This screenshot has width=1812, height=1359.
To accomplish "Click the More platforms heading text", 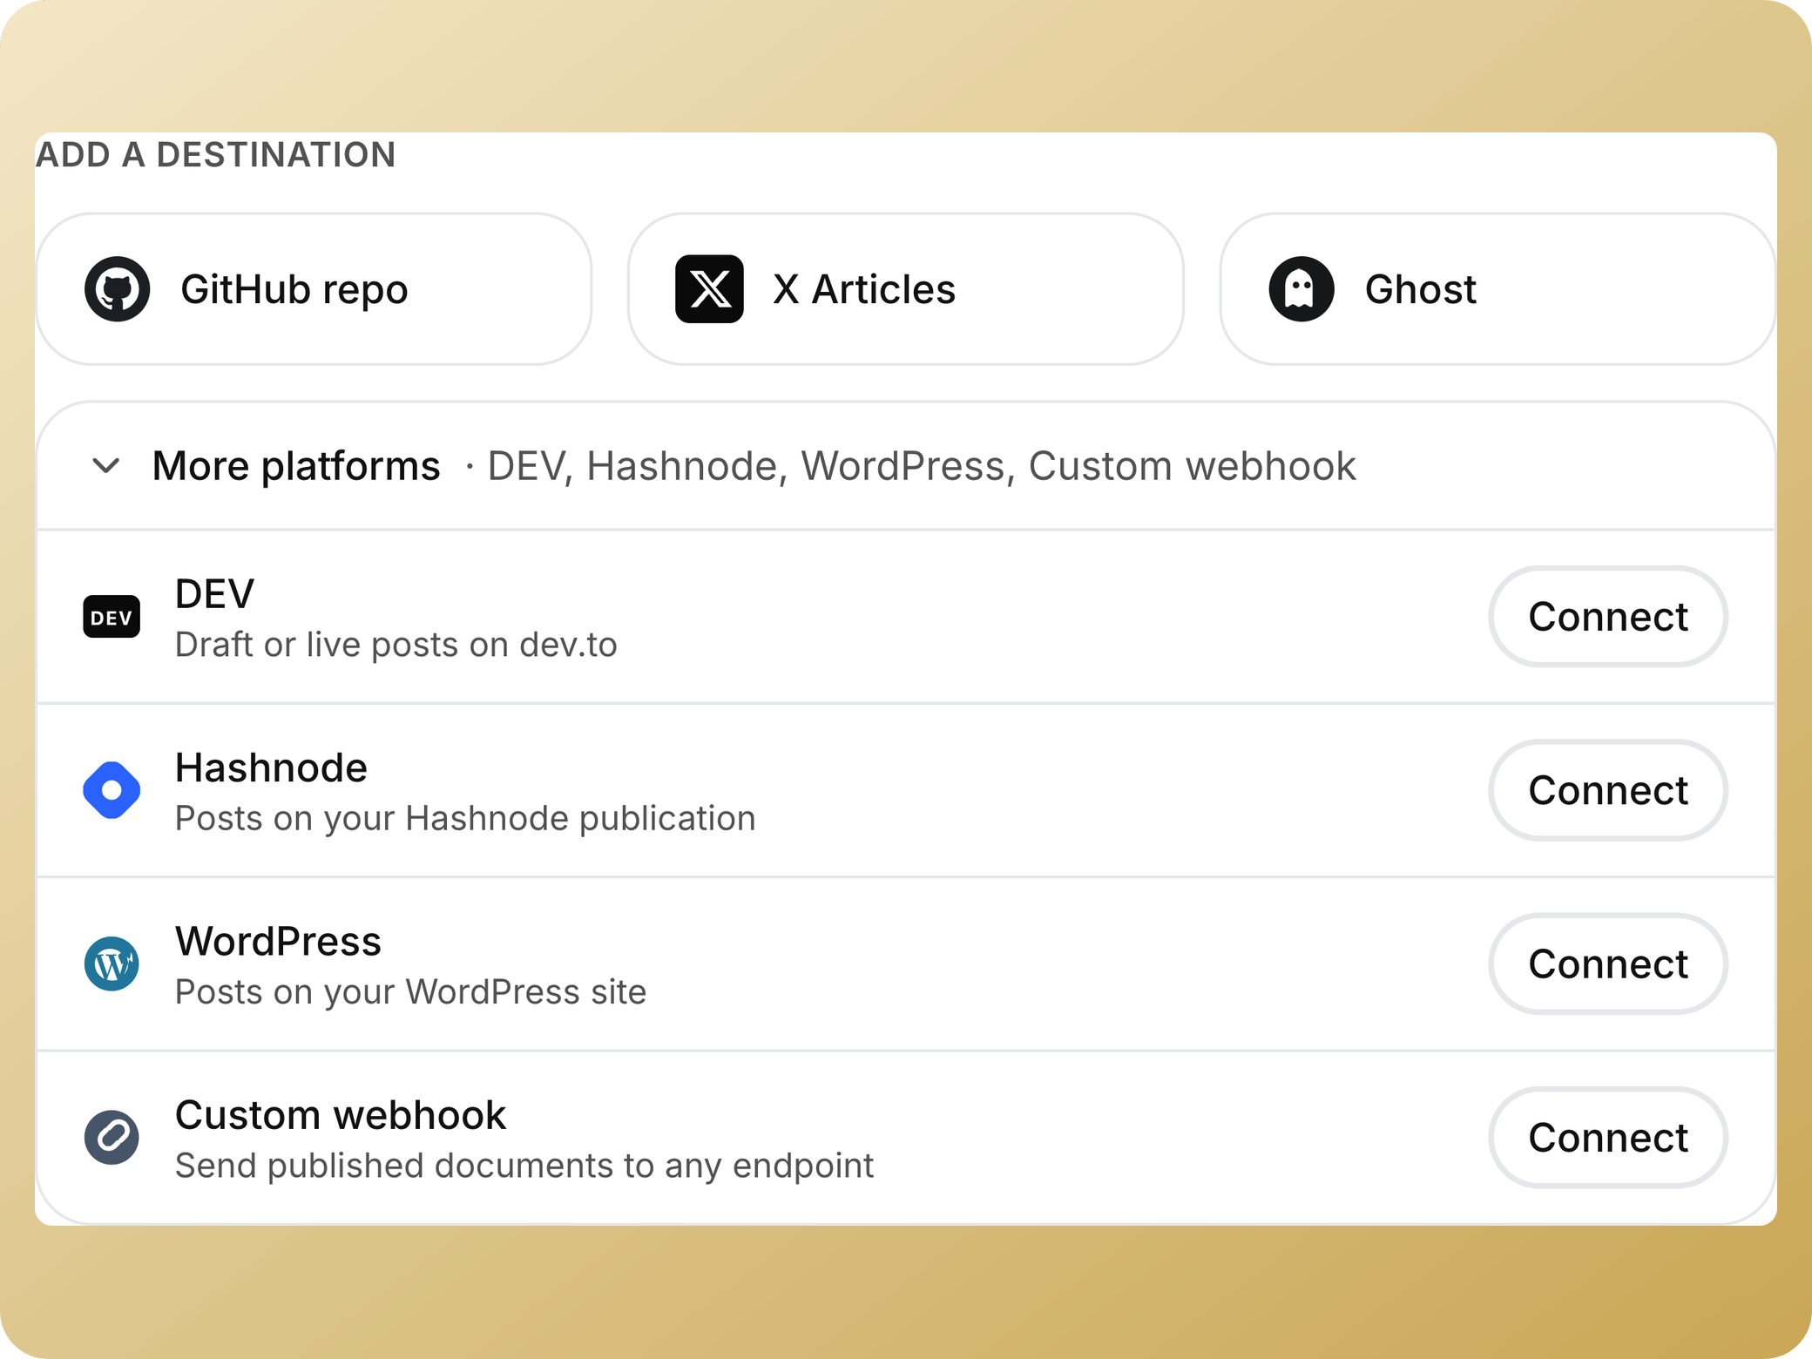I will click(x=296, y=466).
